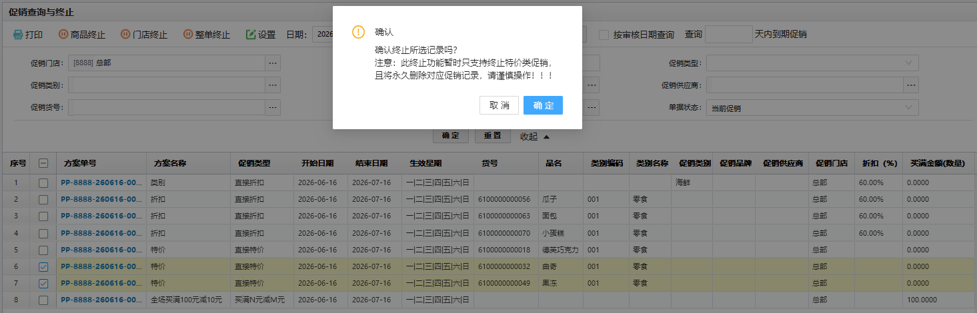The image size is (977, 313).
Task: Click the 设置 toolbar label
Action: pos(267,35)
